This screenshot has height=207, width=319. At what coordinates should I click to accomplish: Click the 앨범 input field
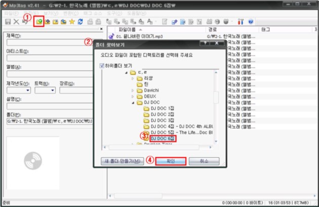[x=50, y=74]
